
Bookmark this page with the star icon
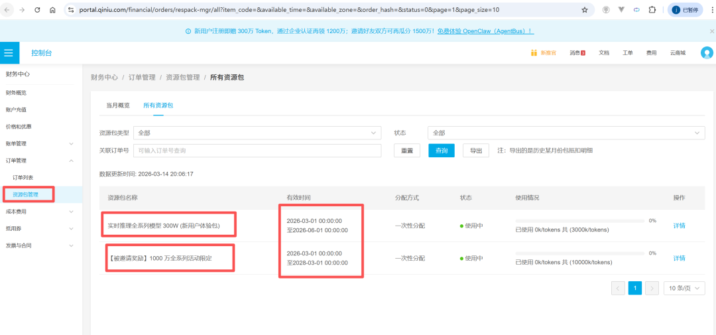click(584, 10)
